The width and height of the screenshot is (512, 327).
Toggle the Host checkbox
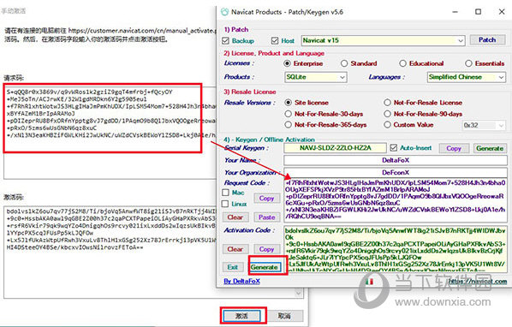pos(275,41)
